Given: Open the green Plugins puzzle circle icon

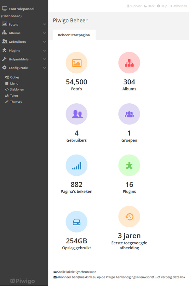Looking at the screenshot, I should point(129,165).
